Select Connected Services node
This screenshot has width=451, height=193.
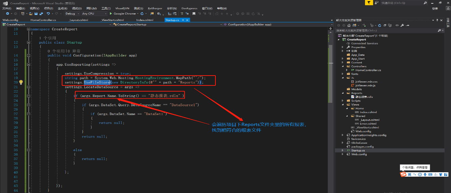364,44
